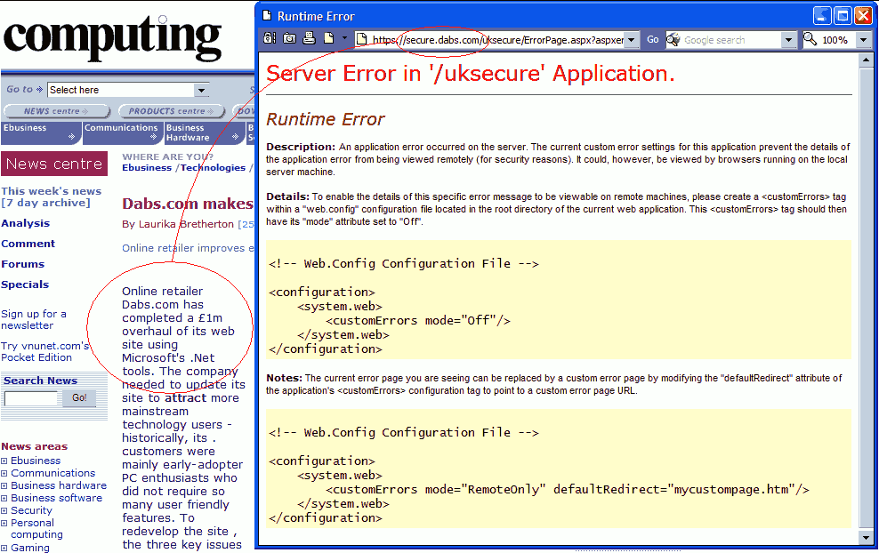This screenshot has height=553, width=879.
Task: Open the 7 day archive link
Action: [x=45, y=203]
